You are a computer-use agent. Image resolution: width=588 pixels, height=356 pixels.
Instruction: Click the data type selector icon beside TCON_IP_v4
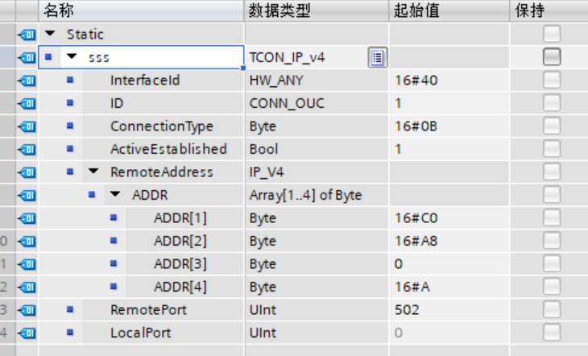pos(377,57)
